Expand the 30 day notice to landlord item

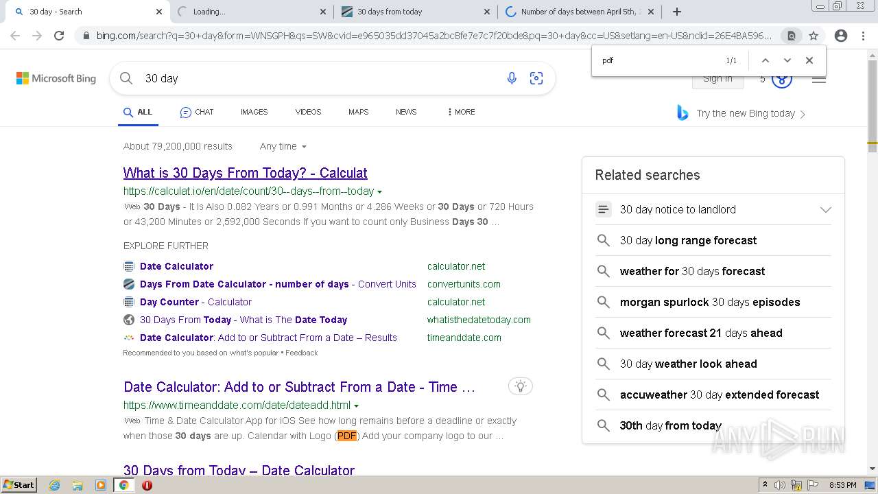point(826,209)
